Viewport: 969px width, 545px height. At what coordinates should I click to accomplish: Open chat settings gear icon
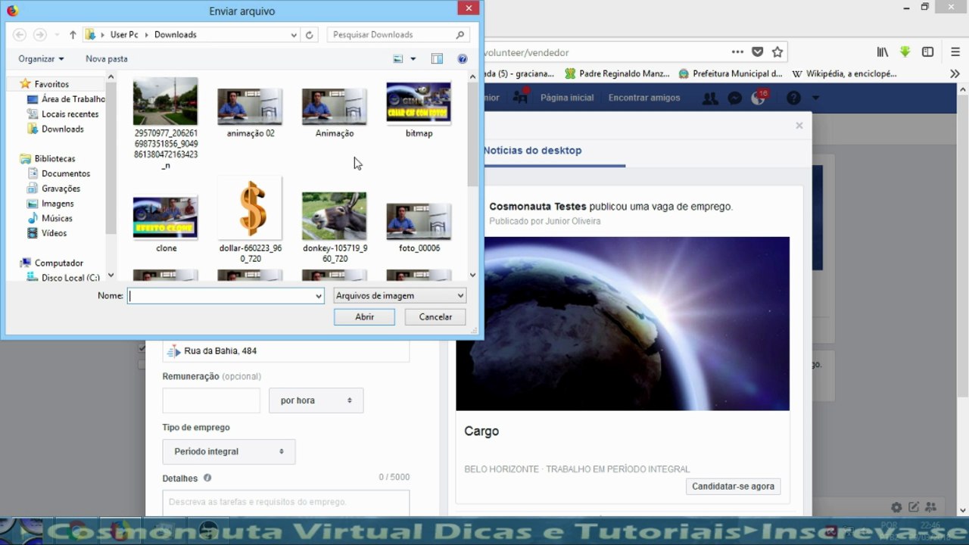[896, 507]
